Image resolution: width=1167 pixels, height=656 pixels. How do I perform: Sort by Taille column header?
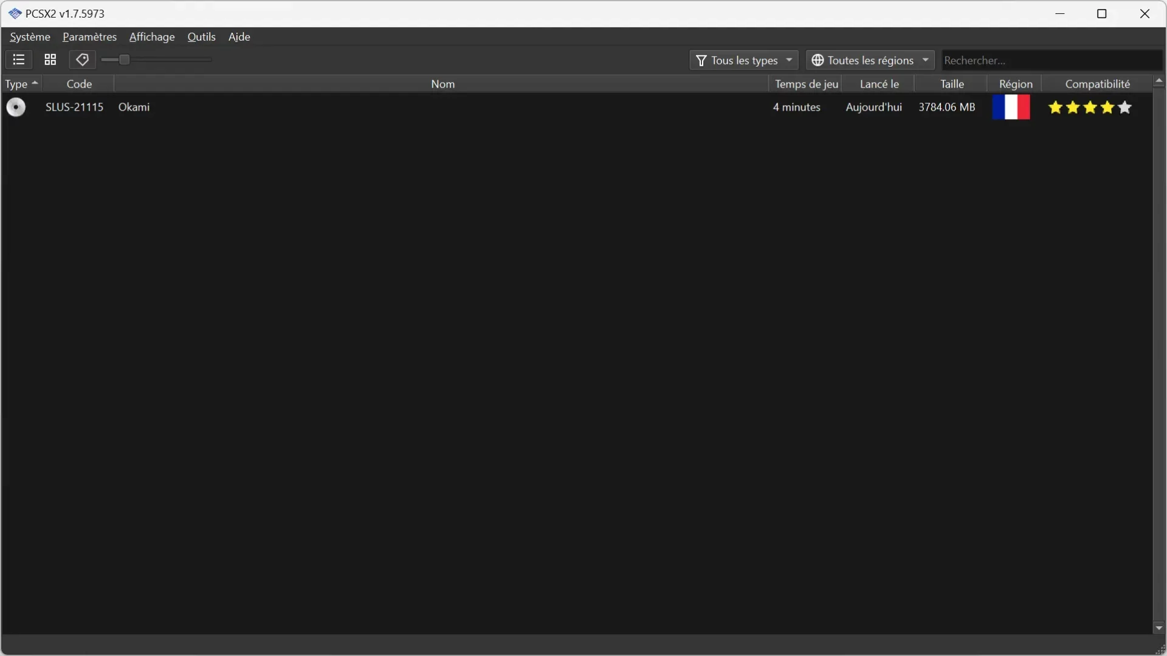[x=952, y=84]
